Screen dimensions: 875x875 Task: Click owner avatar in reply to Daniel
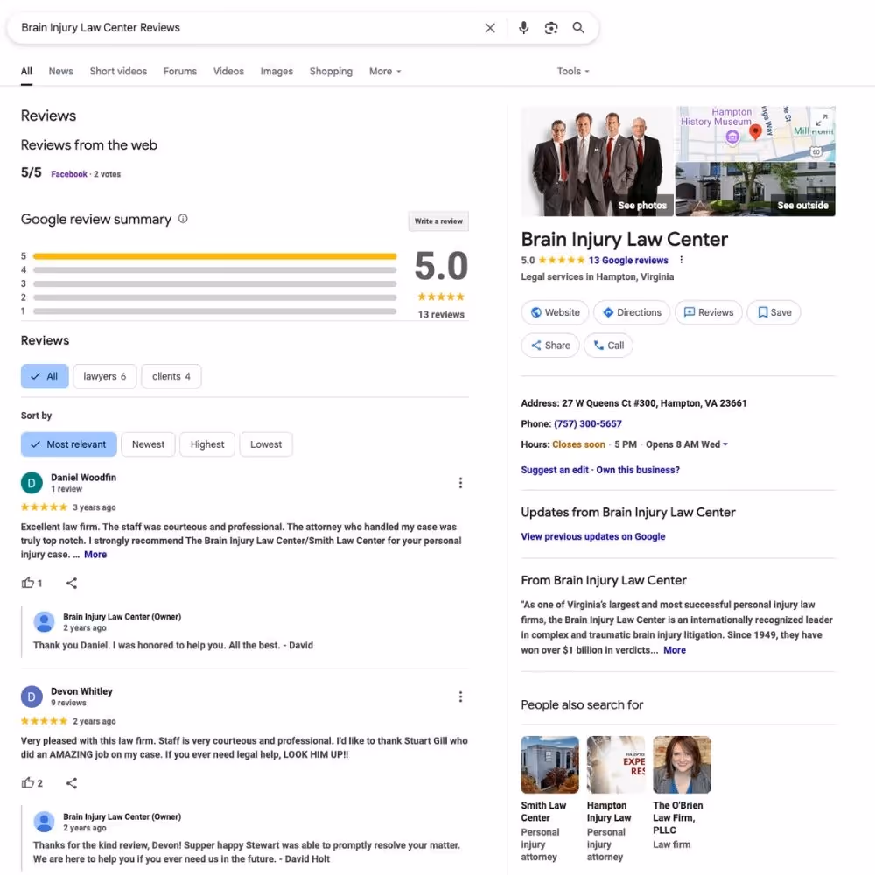tap(44, 621)
